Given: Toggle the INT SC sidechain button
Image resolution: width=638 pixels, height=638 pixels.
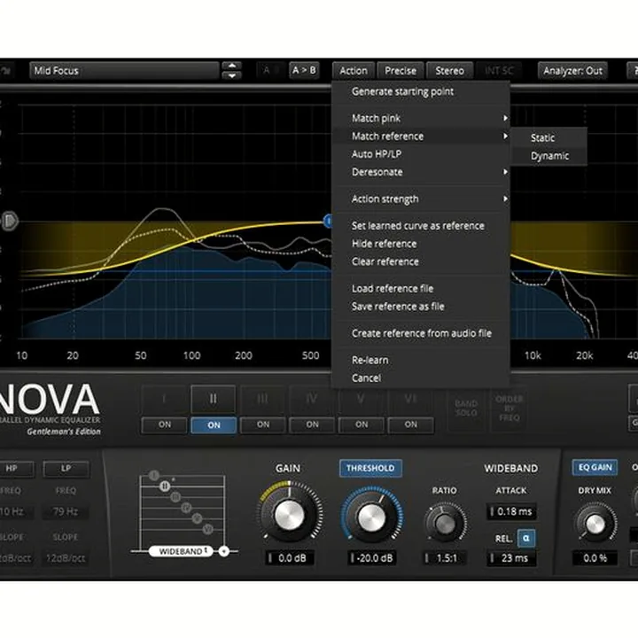Looking at the screenshot, I should 499,71.
